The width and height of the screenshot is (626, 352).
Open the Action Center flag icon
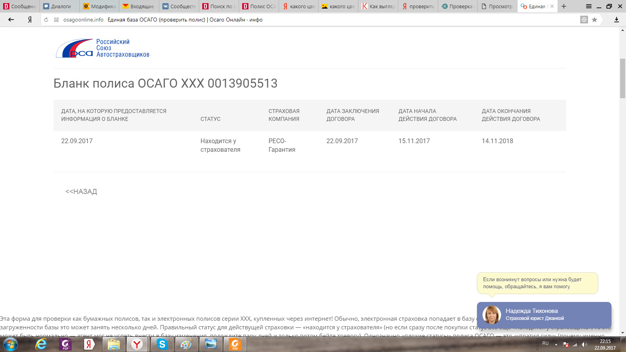point(565,345)
